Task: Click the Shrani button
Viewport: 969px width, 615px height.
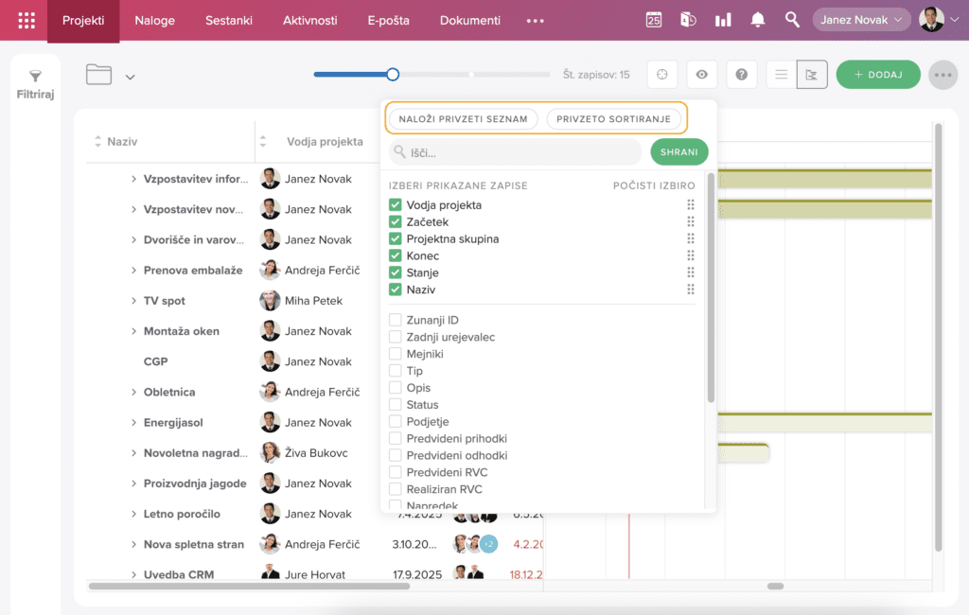Action: (x=678, y=151)
